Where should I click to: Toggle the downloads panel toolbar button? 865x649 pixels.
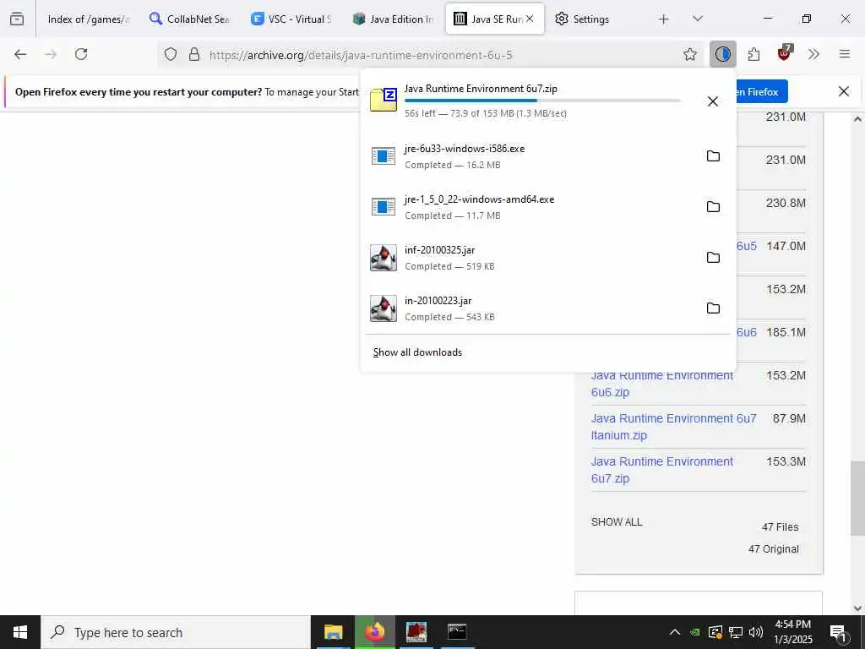point(723,54)
